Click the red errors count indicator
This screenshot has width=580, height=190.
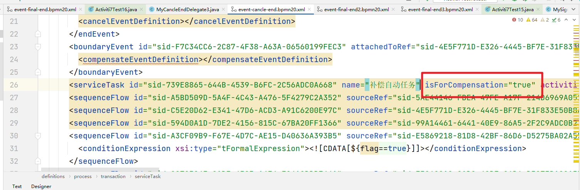pos(517,20)
